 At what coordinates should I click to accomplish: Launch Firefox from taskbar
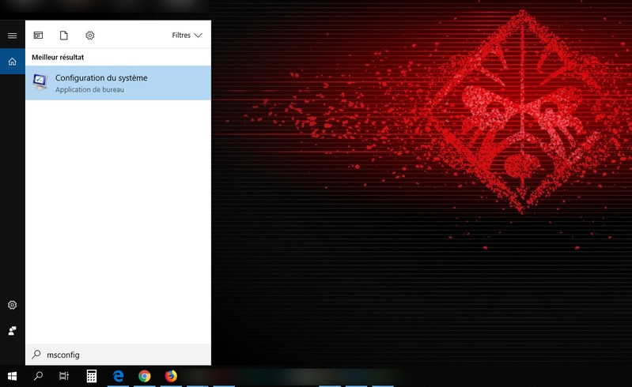[x=171, y=376]
